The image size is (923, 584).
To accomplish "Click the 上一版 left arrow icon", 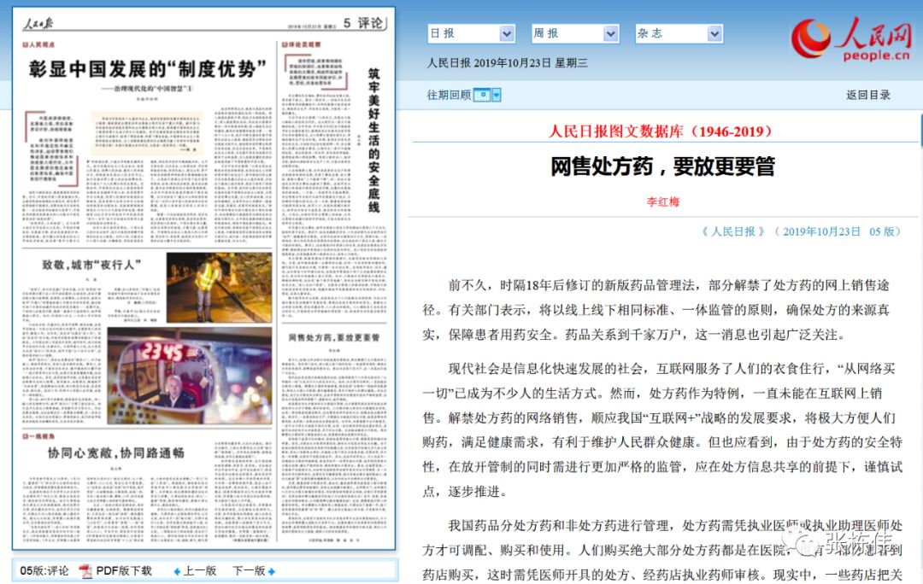I will pyautogui.click(x=177, y=571).
